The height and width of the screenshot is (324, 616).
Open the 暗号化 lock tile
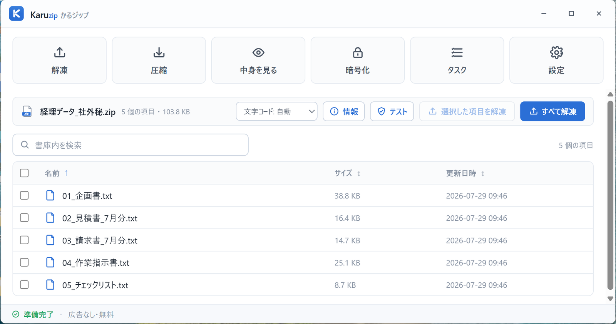pyautogui.click(x=358, y=60)
